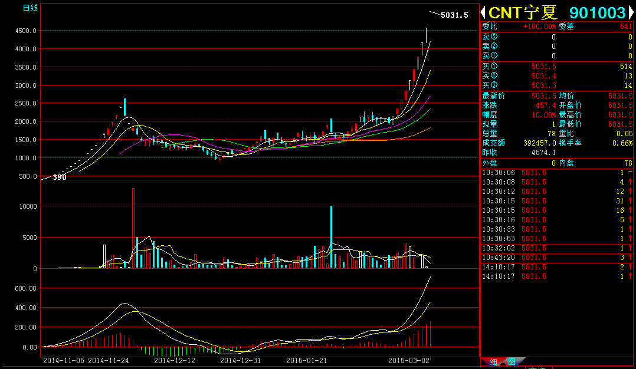Click the 买③ bid row at 5031.3
The width and height of the screenshot is (636, 369).
(x=557, y=85)
